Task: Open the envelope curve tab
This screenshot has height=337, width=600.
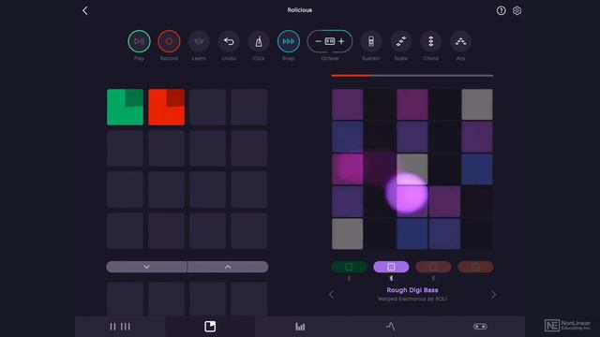Action: coord(390,327)
